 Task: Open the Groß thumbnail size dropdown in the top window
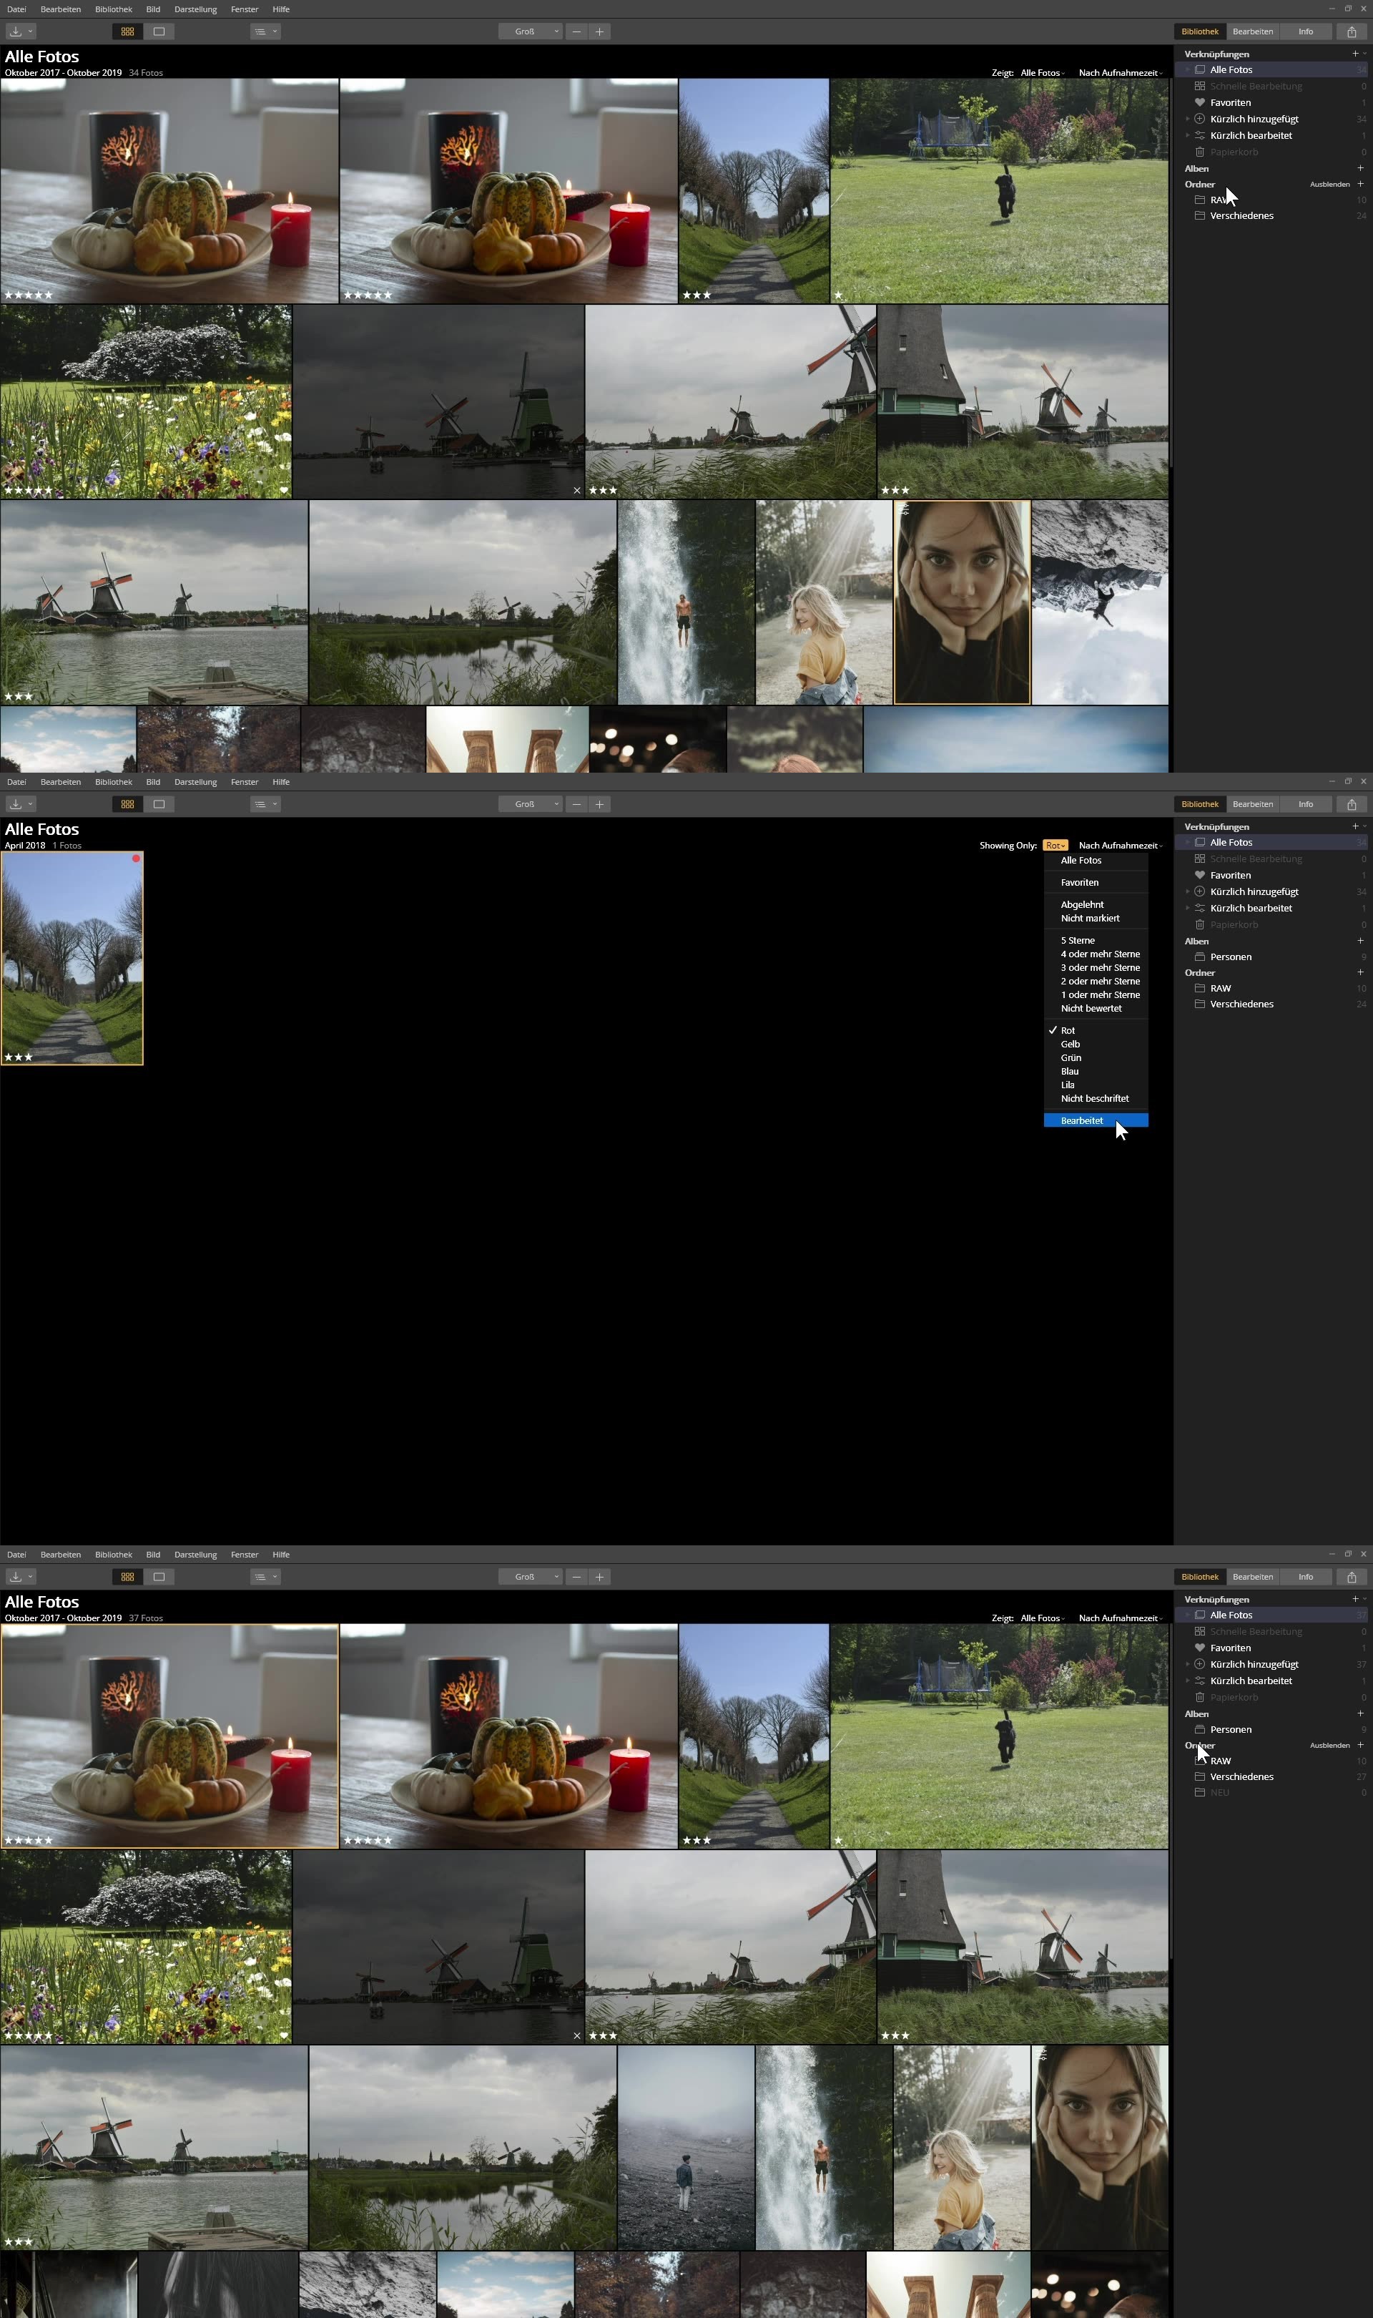(530, 31)
